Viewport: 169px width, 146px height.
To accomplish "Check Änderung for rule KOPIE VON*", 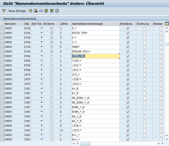I will pyautogui.click(x=144, y=33).
